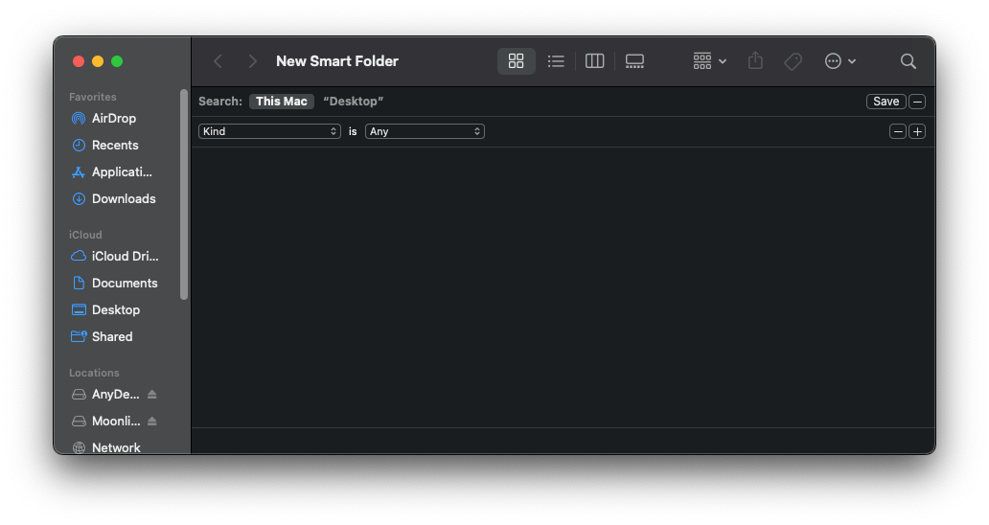Select the AnyDe... volume in sidebar
The height and width of the screenshot is (525, 989).
(x=106, y=394)
